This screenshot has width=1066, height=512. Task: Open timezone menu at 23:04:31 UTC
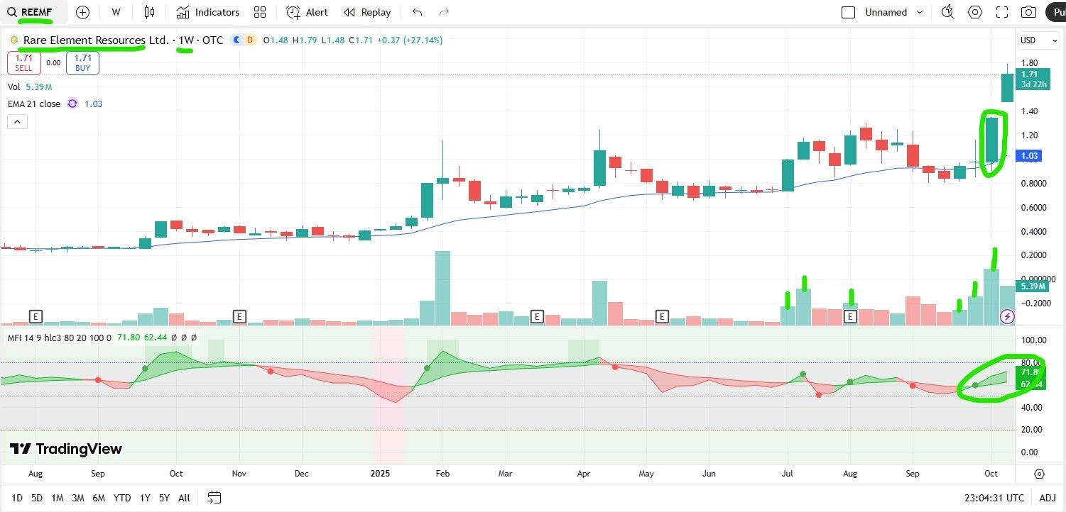click(995, 498)
